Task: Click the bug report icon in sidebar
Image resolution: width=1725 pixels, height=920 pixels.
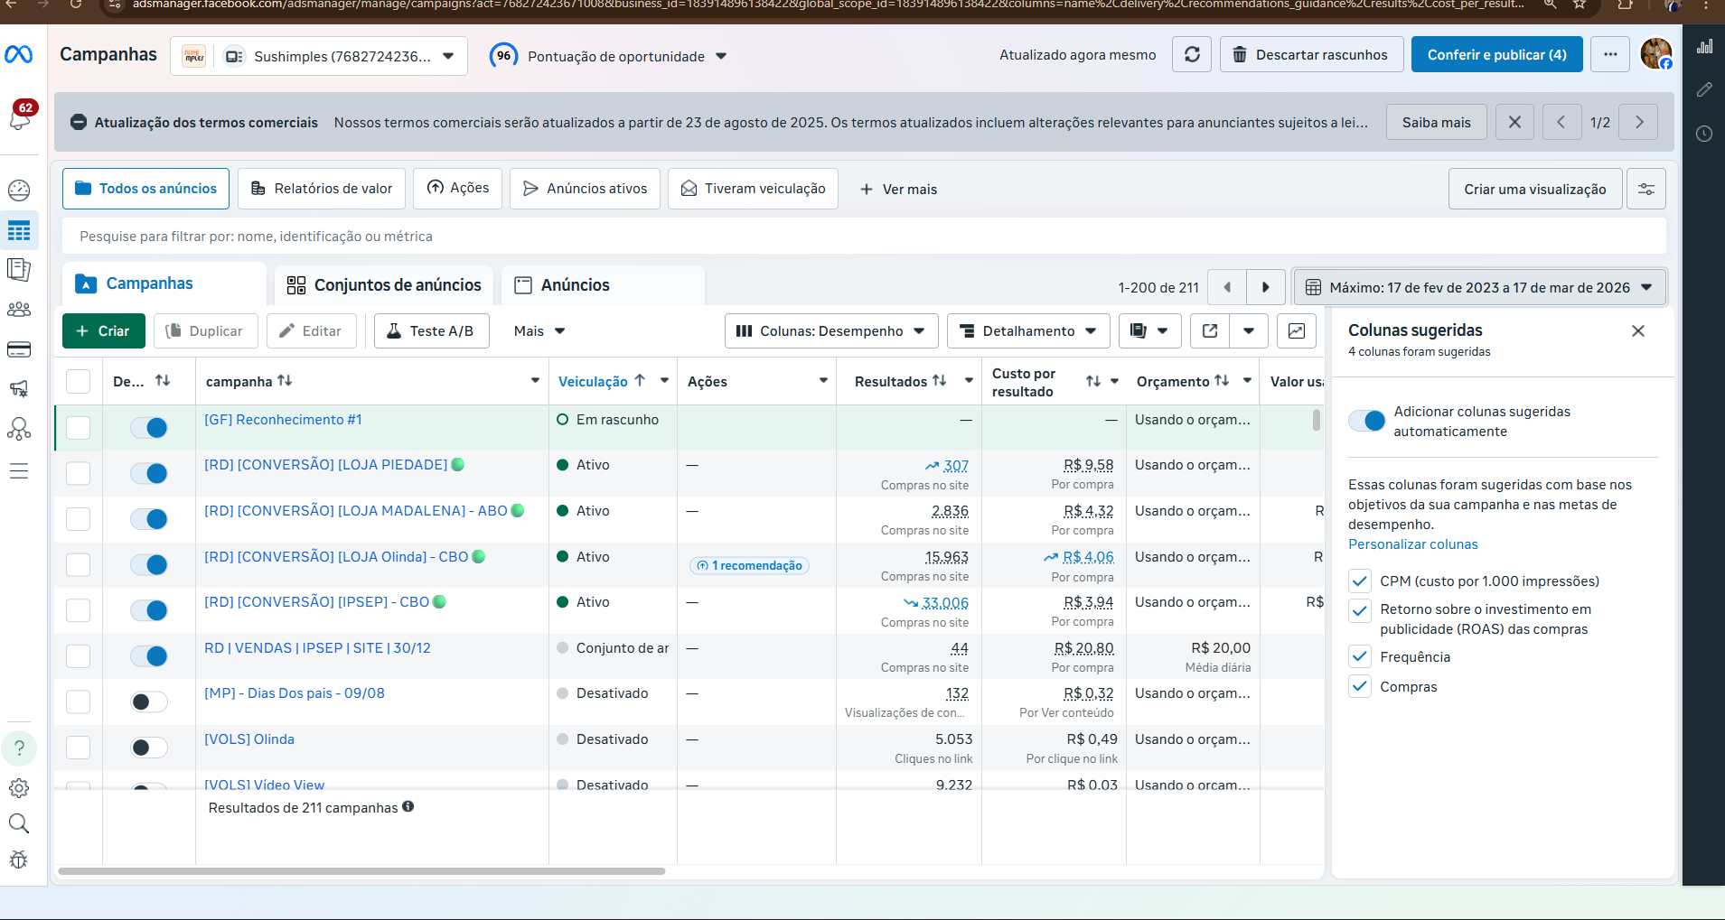Action: click(19, 860)
